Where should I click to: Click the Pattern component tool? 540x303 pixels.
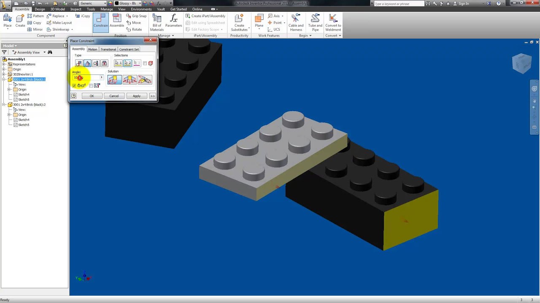[35, 16]
